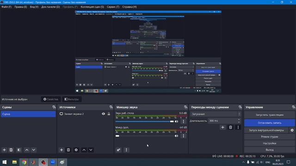Open desktop audio options dots
Image resolution: width=296 pixels, height=166 pixels.
183,121
